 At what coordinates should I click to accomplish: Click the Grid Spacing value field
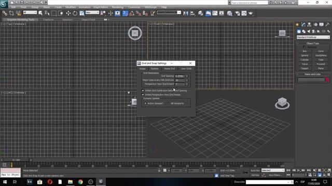point(180,76)
